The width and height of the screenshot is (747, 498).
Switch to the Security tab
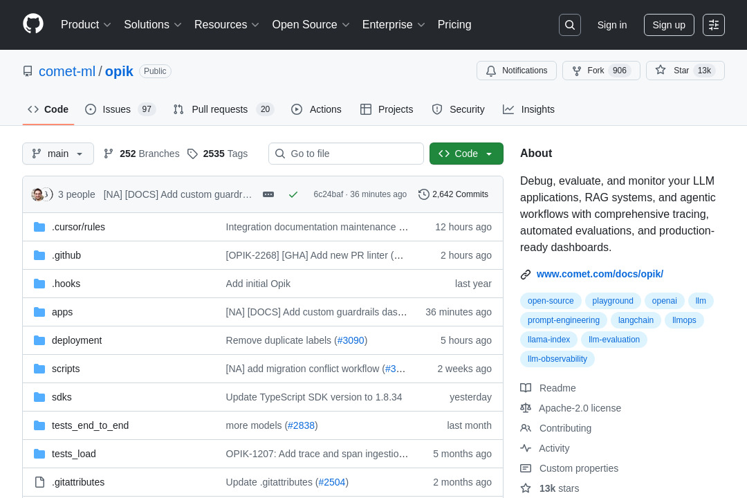458,109
